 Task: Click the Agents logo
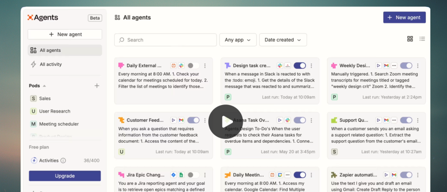[43, 18]
